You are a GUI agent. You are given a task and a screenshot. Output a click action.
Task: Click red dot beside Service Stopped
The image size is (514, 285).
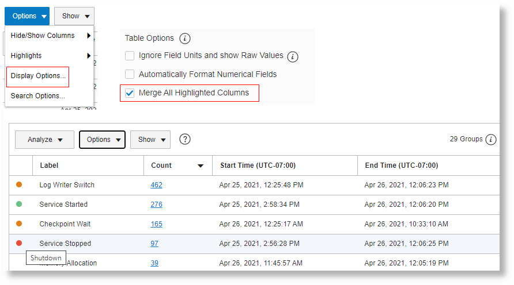pyautogui.click(x=19, y=243)
